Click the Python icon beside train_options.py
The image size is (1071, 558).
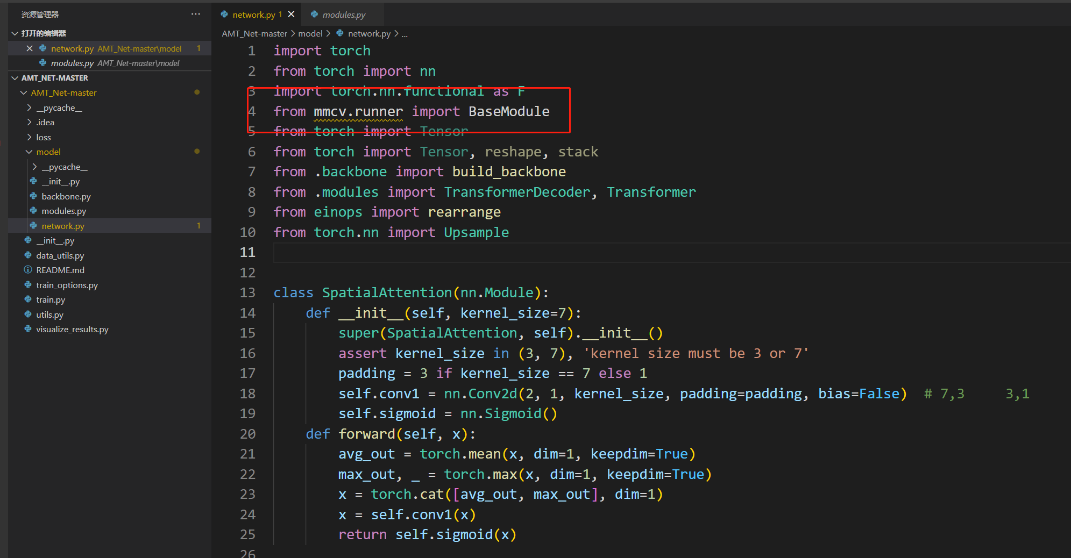[27, 285]
